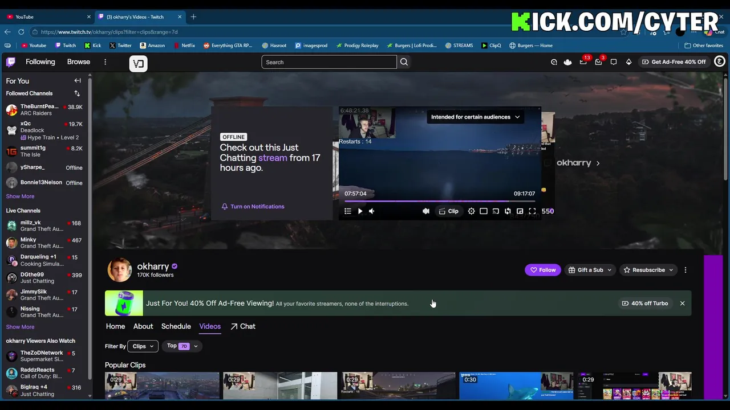Play the stream video
This screenshot has height=410, width=730.
tap(360, 211)
